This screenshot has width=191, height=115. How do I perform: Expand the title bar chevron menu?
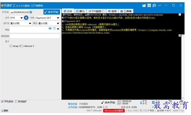(x=160, y=5)
